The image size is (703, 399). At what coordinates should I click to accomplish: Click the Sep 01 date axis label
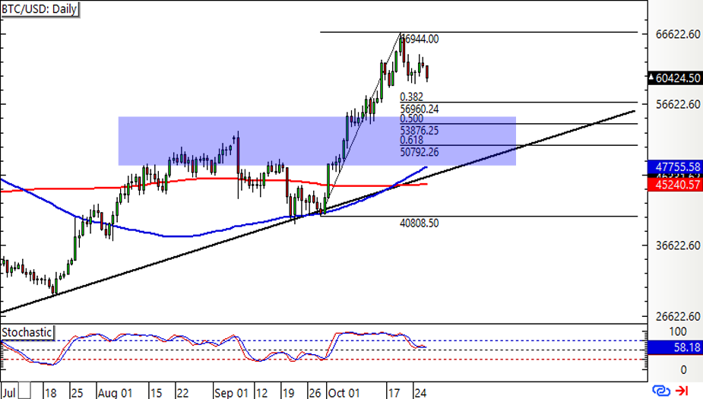(231, 393)
